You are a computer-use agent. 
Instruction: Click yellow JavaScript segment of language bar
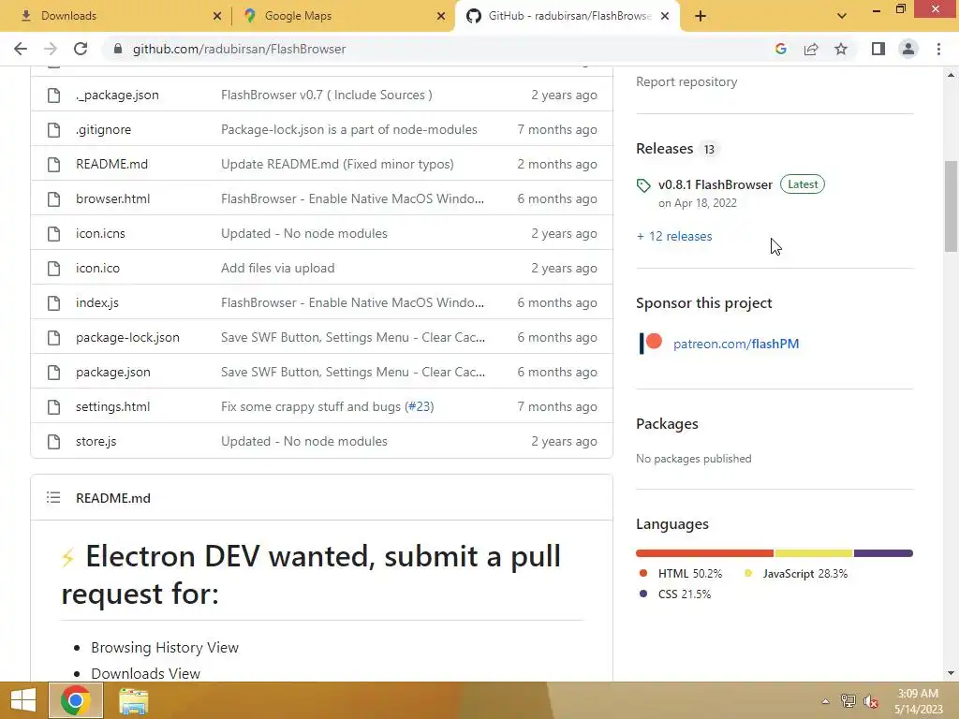point(814,553)
